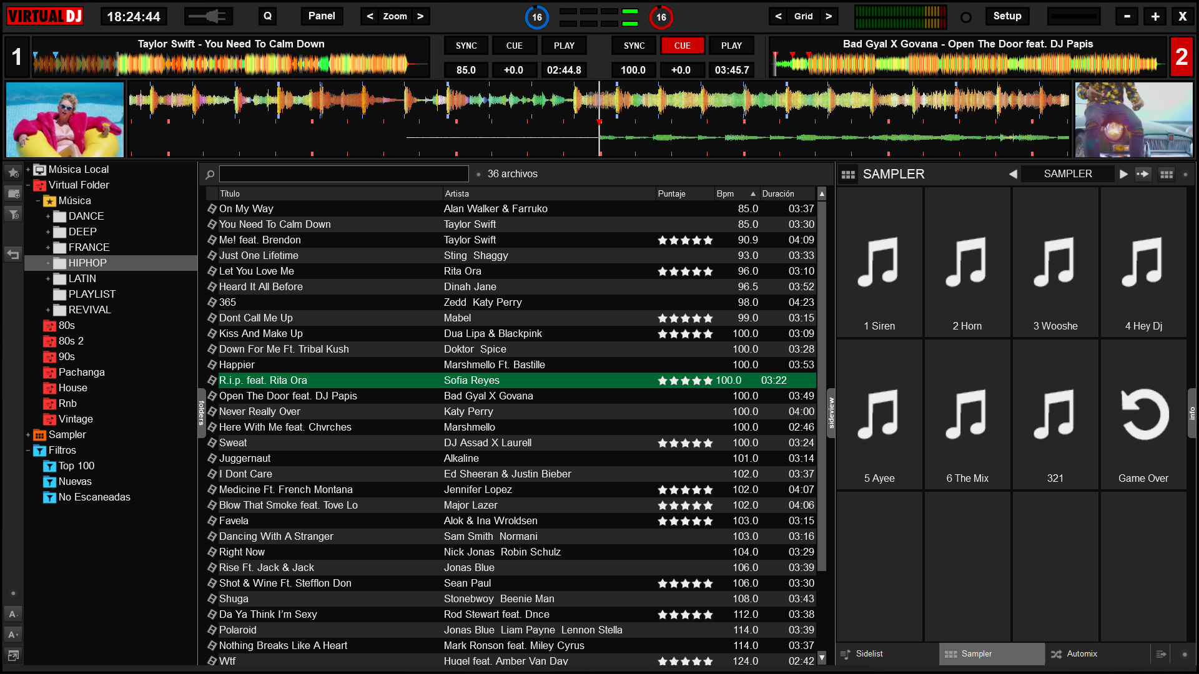Expand the Sampler tree node
The height and width of the screenshot is (674, 1199).
pyautogui.click(x=28, y=435)
